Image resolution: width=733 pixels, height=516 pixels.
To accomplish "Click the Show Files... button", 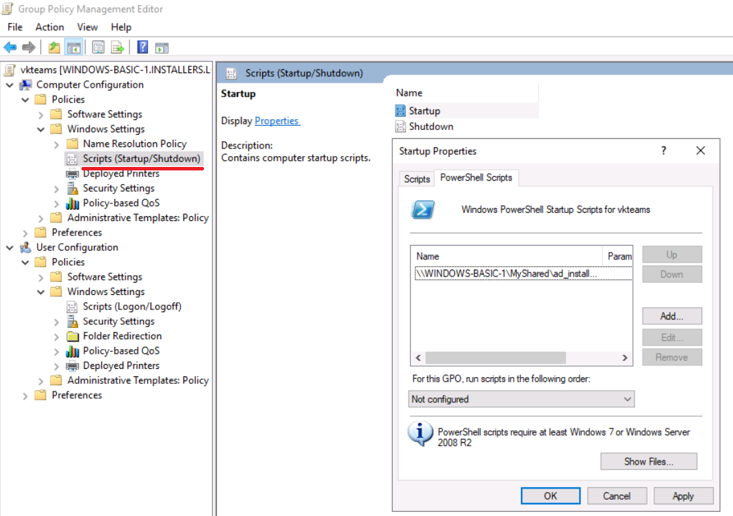I will pos(648,461).
